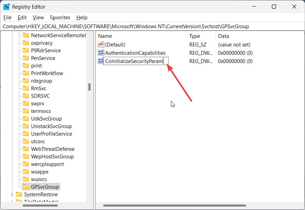
Task: Click the RmSvc folder icon
Action: point(26,88)
